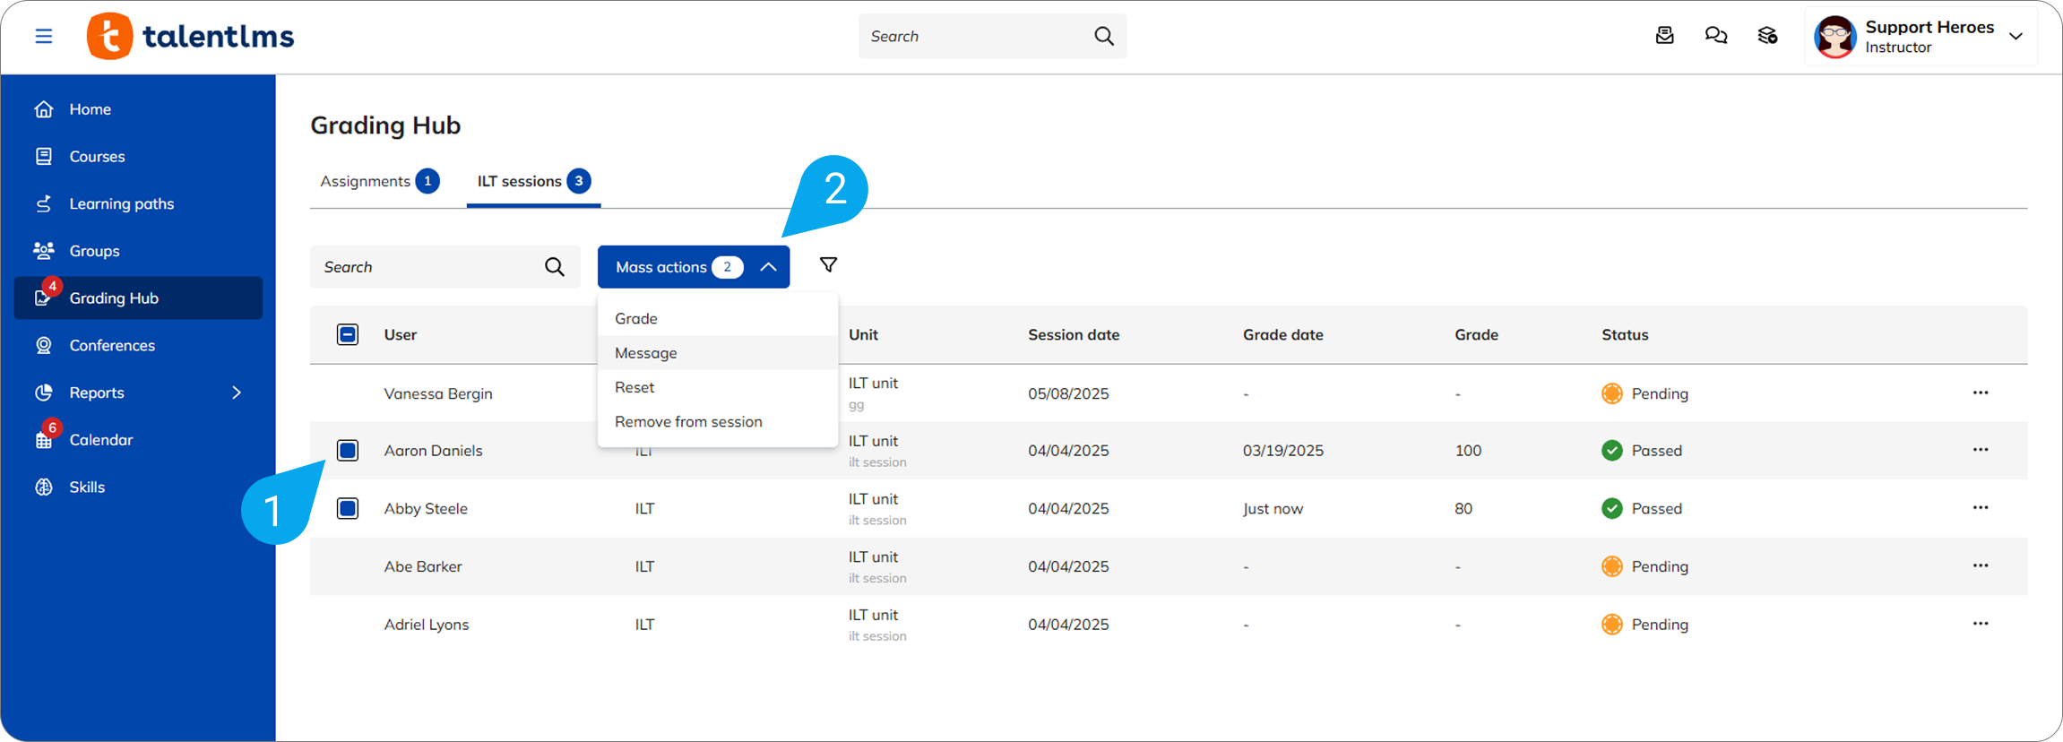Uncheck Aaron Daniels row checkbox

348,451
